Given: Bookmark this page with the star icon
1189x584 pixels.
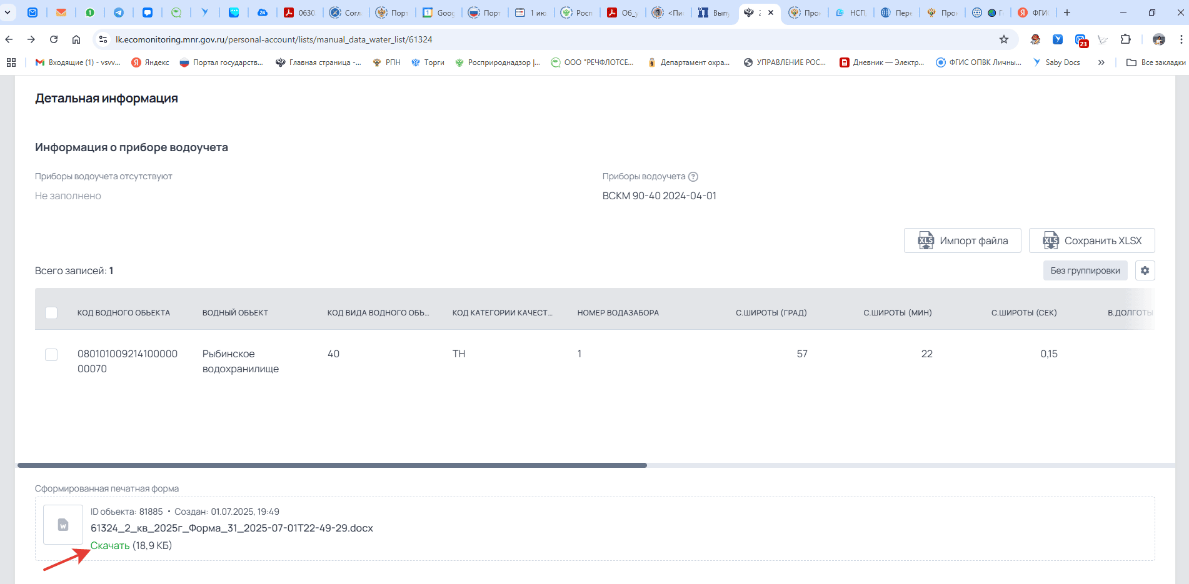Looking at the screenshot, I should 1004,39.
